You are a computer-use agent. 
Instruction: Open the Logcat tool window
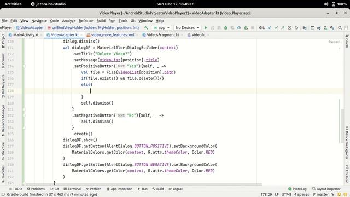176,189
